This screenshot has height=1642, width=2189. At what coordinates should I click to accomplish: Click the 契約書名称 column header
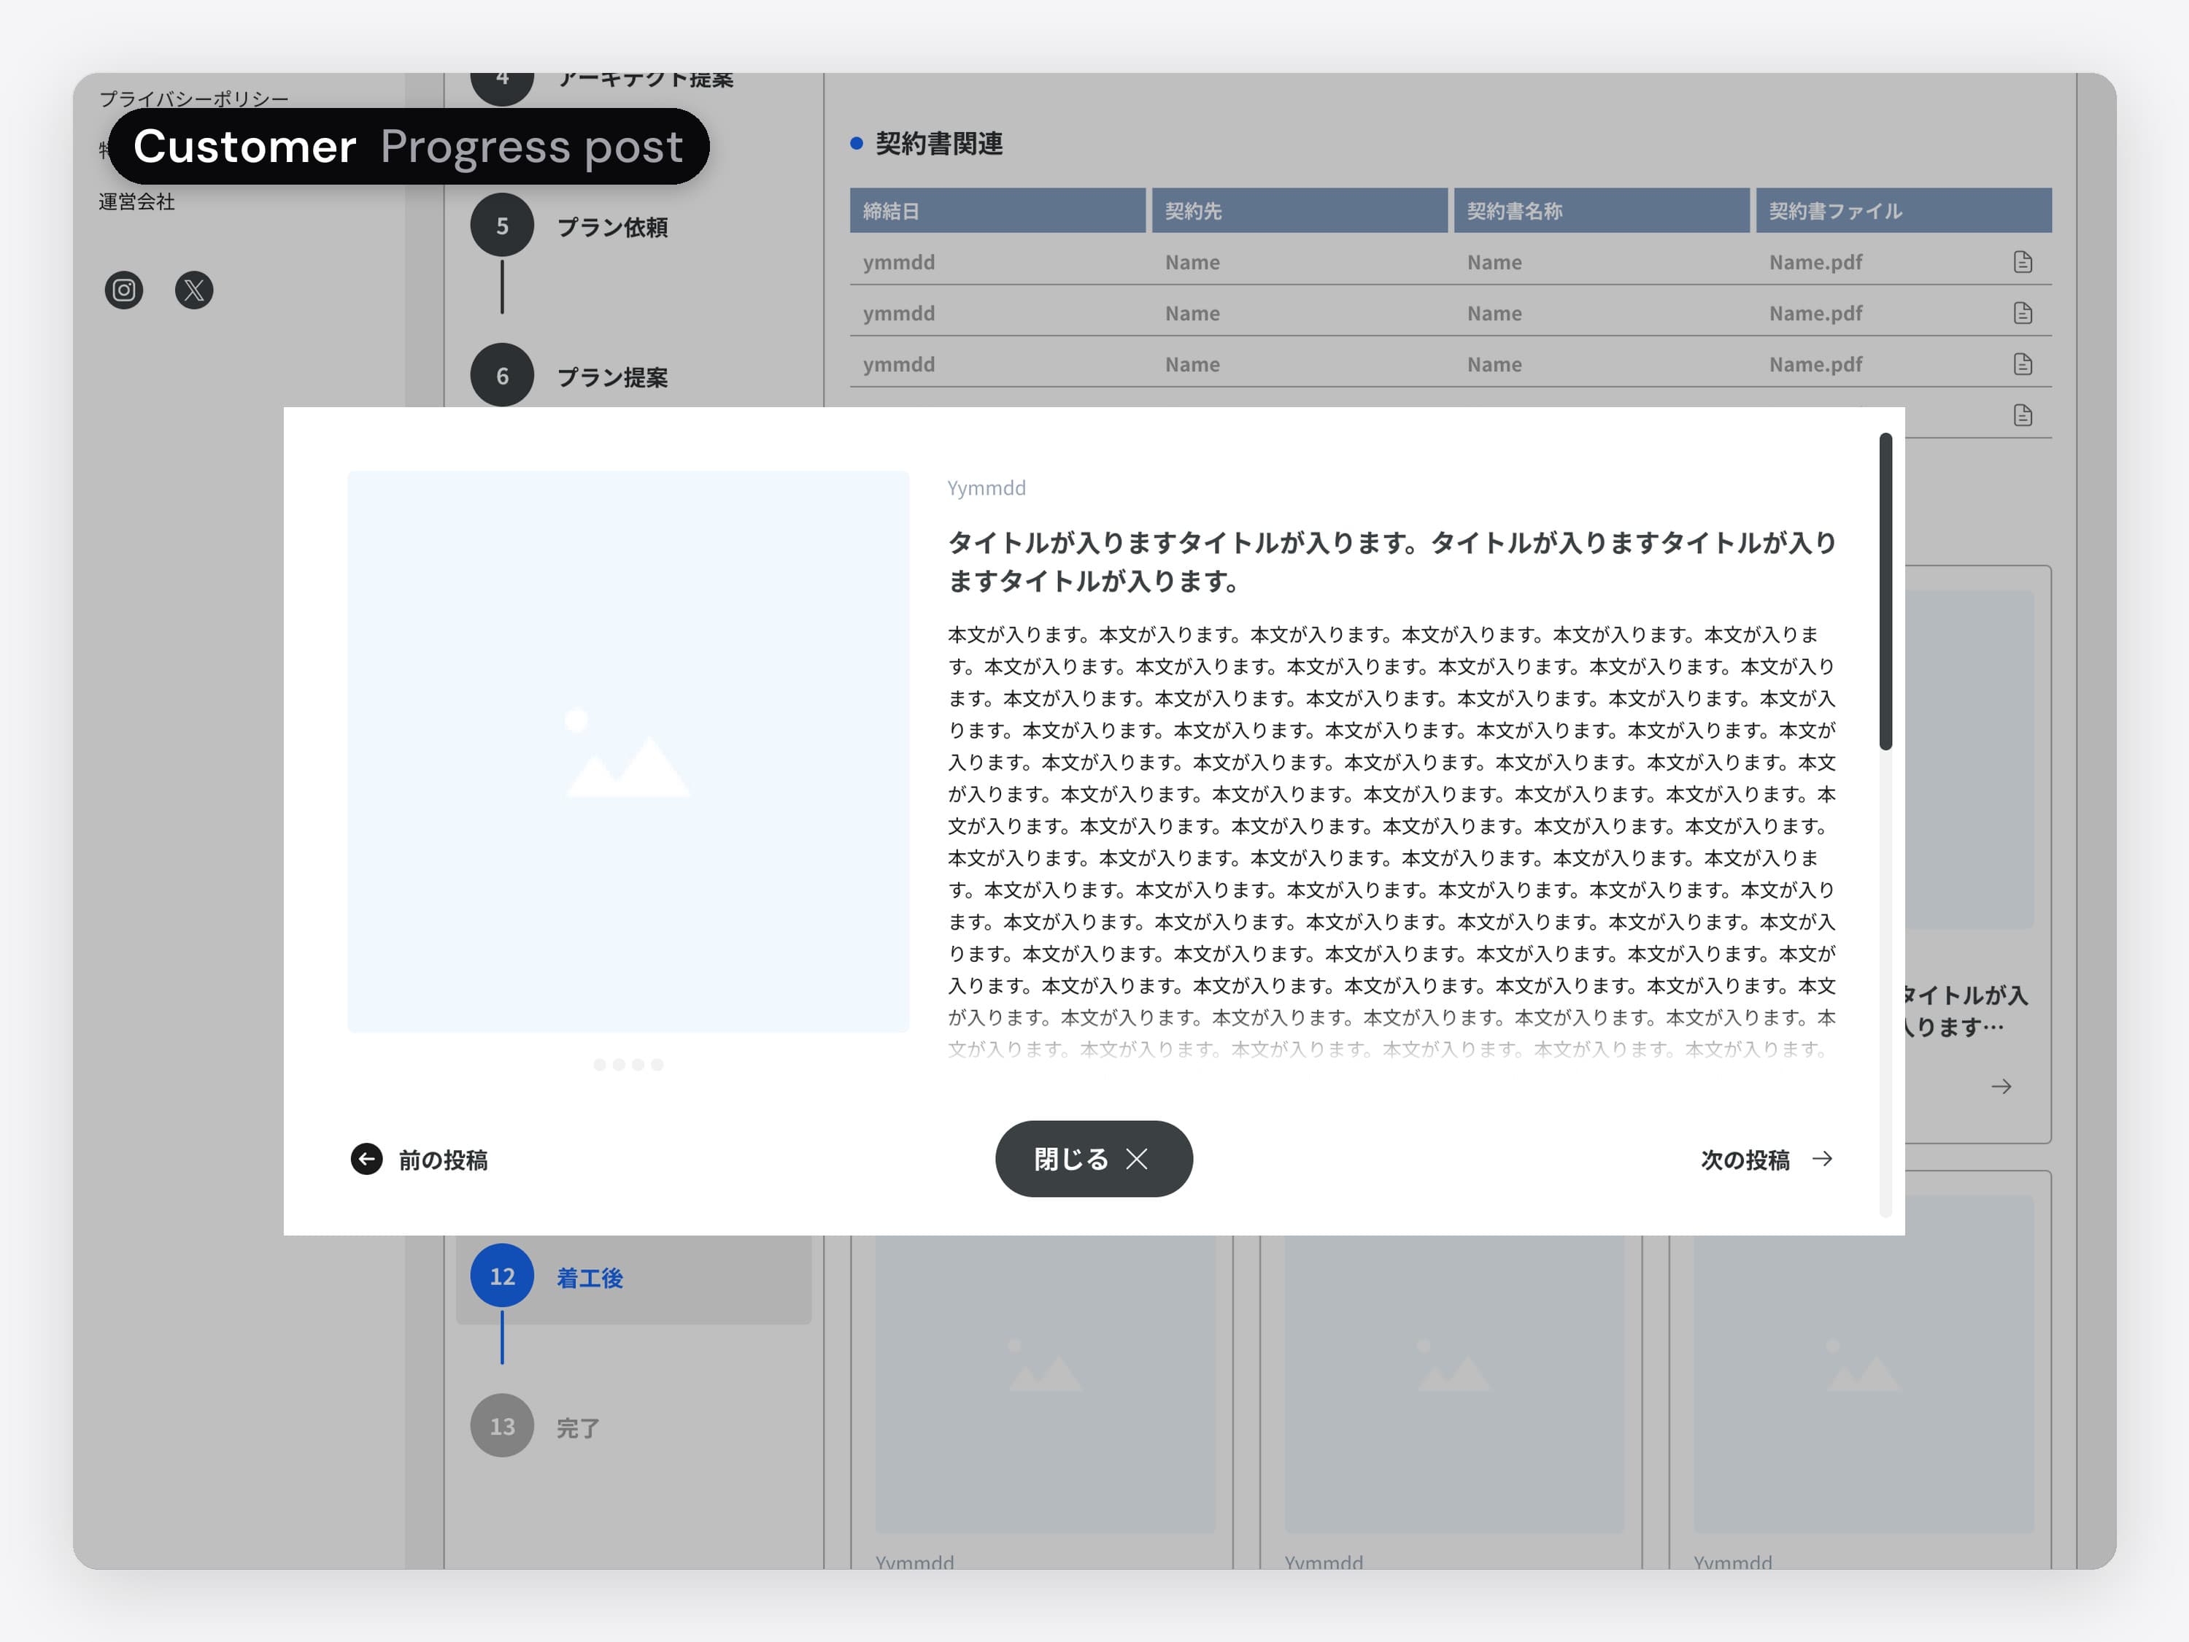coord(1601,211)
